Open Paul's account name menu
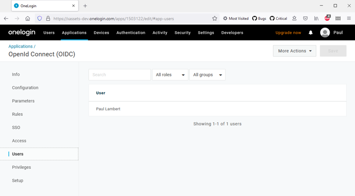Screen dimensions: 355x196 [x=338, y=33]
